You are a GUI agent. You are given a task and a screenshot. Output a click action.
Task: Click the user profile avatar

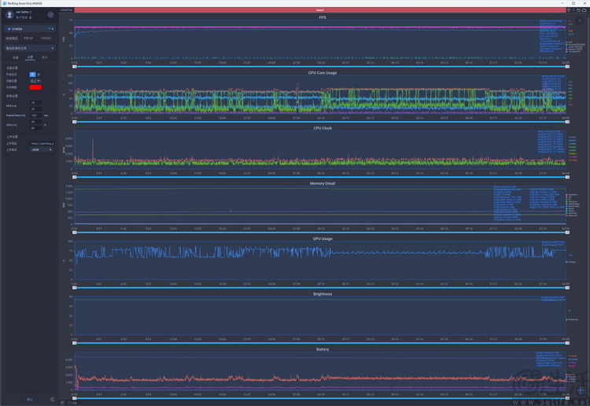[x=9, y=15]
